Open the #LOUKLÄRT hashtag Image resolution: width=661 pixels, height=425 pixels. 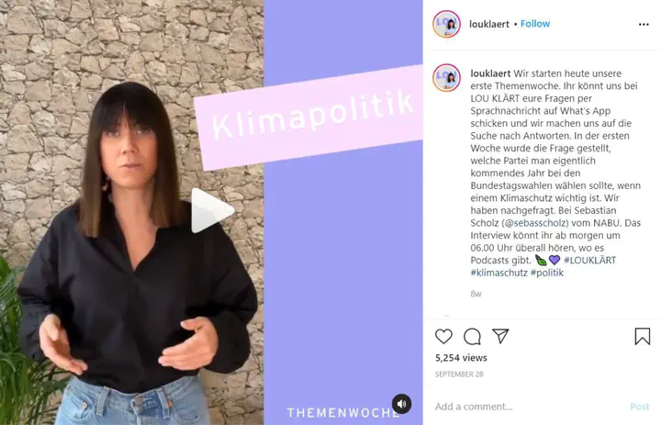click(589, 260)
